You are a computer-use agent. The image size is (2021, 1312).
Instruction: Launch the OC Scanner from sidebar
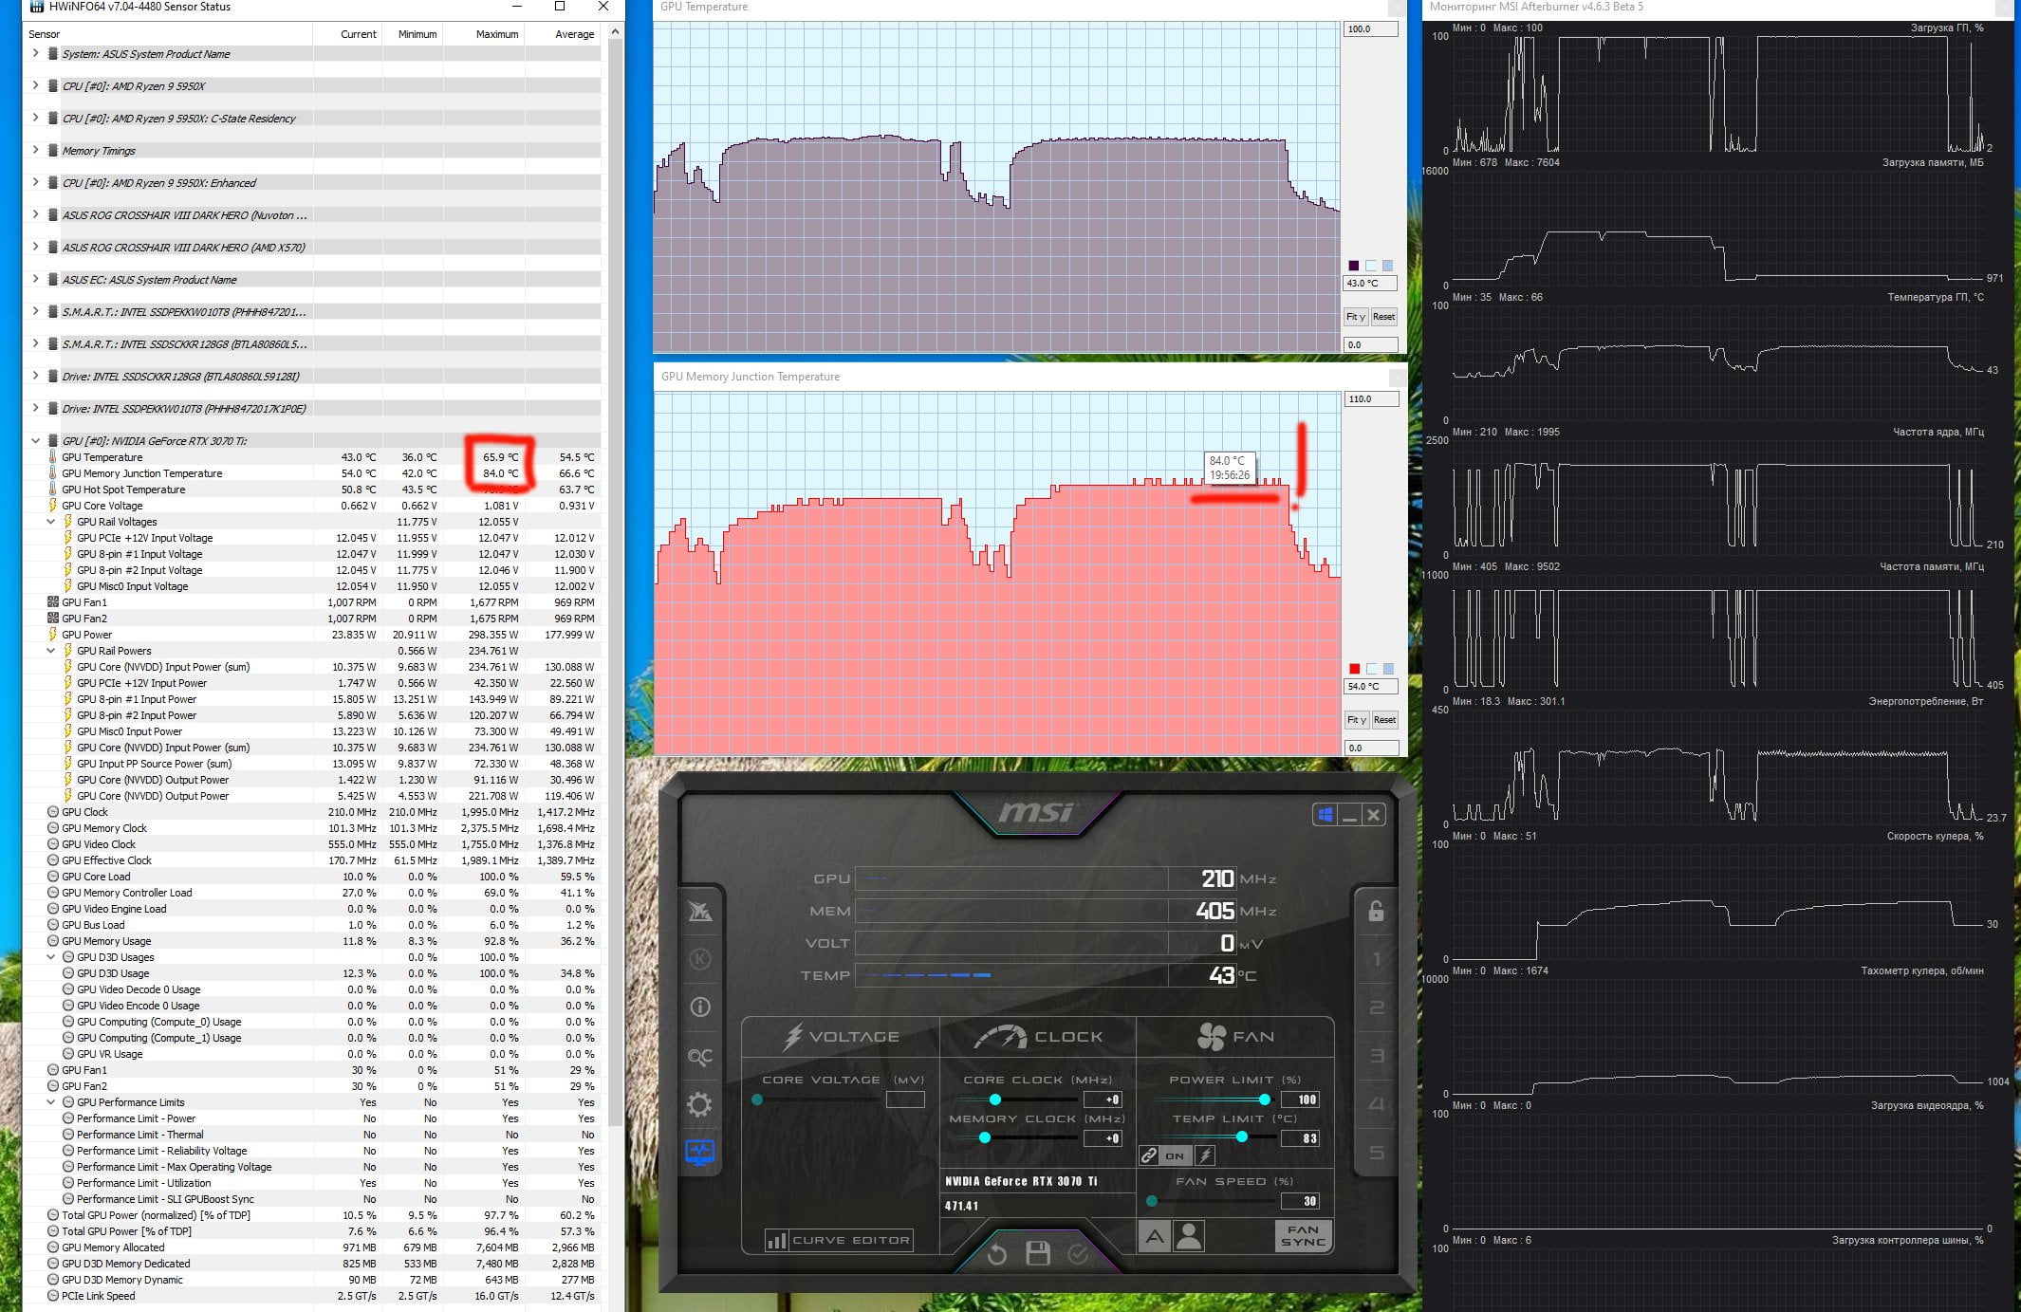pos(699,1056)
